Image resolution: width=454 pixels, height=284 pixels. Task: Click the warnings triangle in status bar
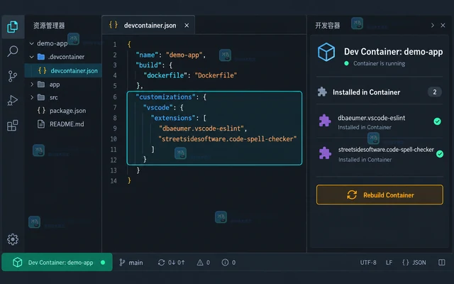point(200,263)
